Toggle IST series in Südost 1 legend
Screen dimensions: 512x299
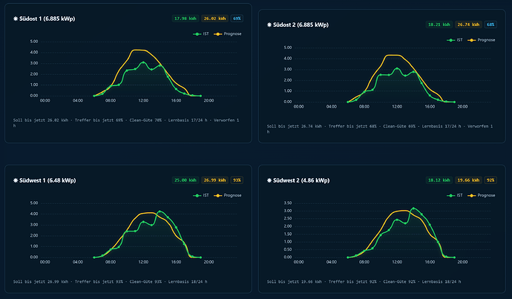pyautogui.click(x=201, y=34)
